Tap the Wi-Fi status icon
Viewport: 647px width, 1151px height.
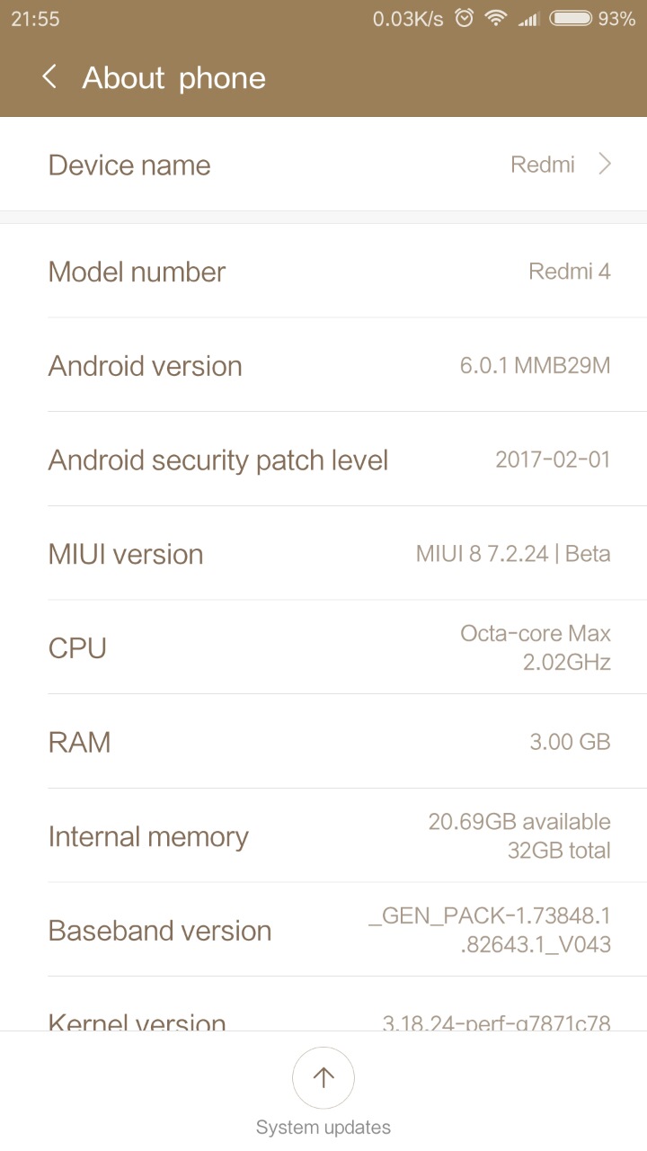pyautogui.click(x=495, y=18)
